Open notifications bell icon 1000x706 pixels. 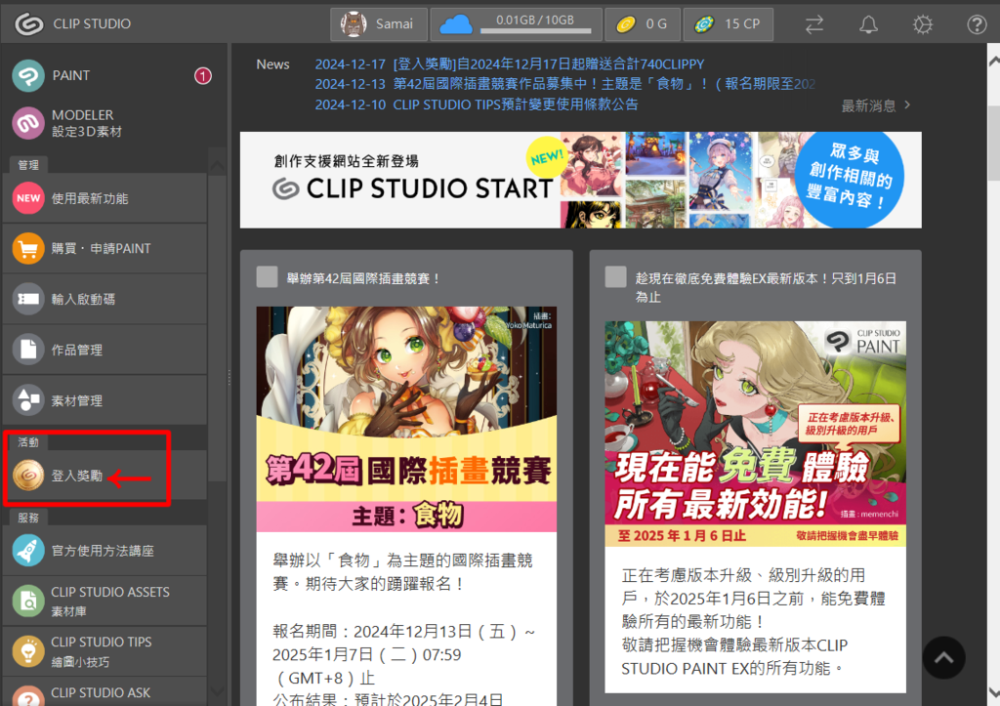click(868, 24)
